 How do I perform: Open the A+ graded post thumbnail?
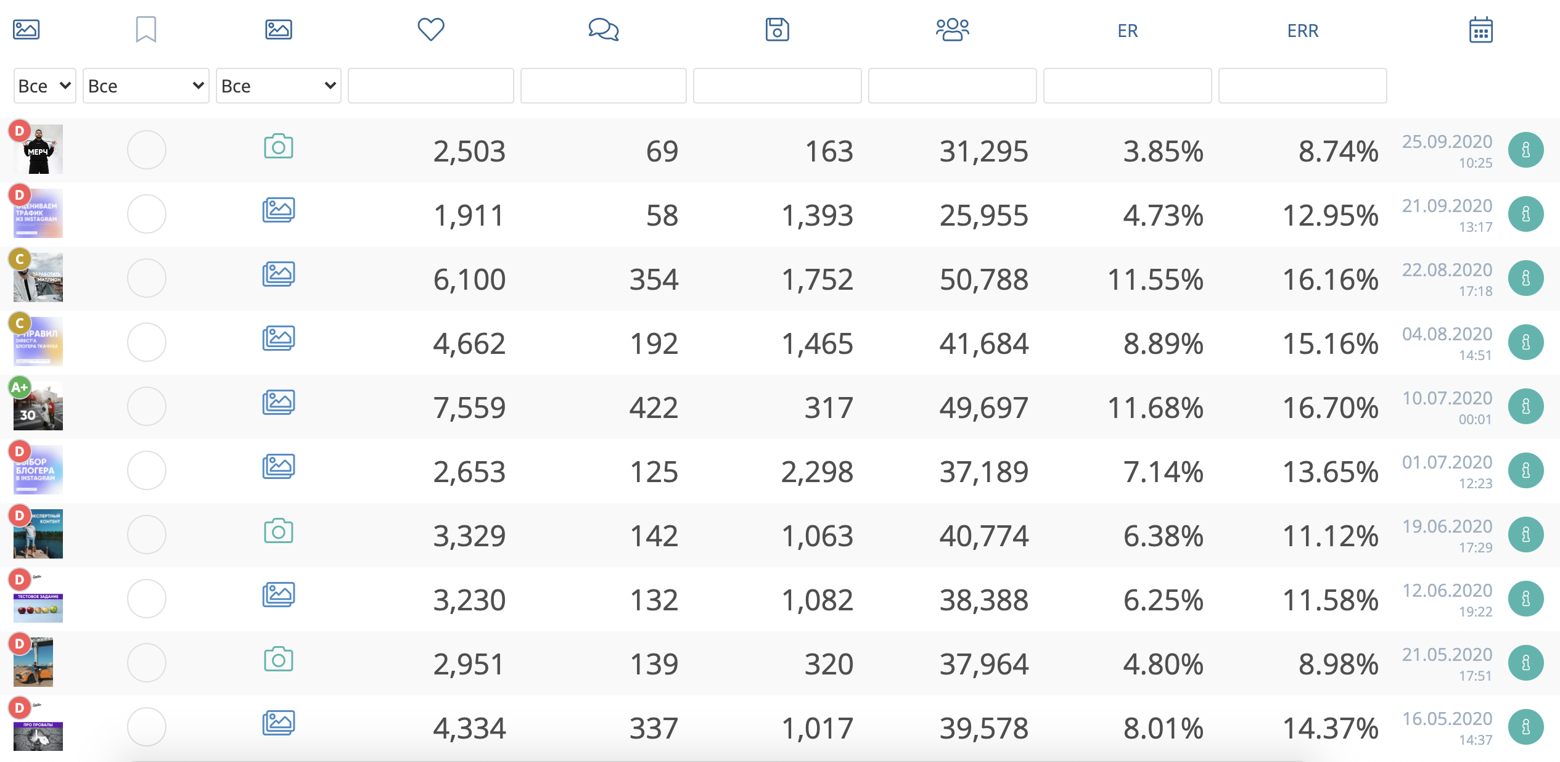(x=38, y=406)
